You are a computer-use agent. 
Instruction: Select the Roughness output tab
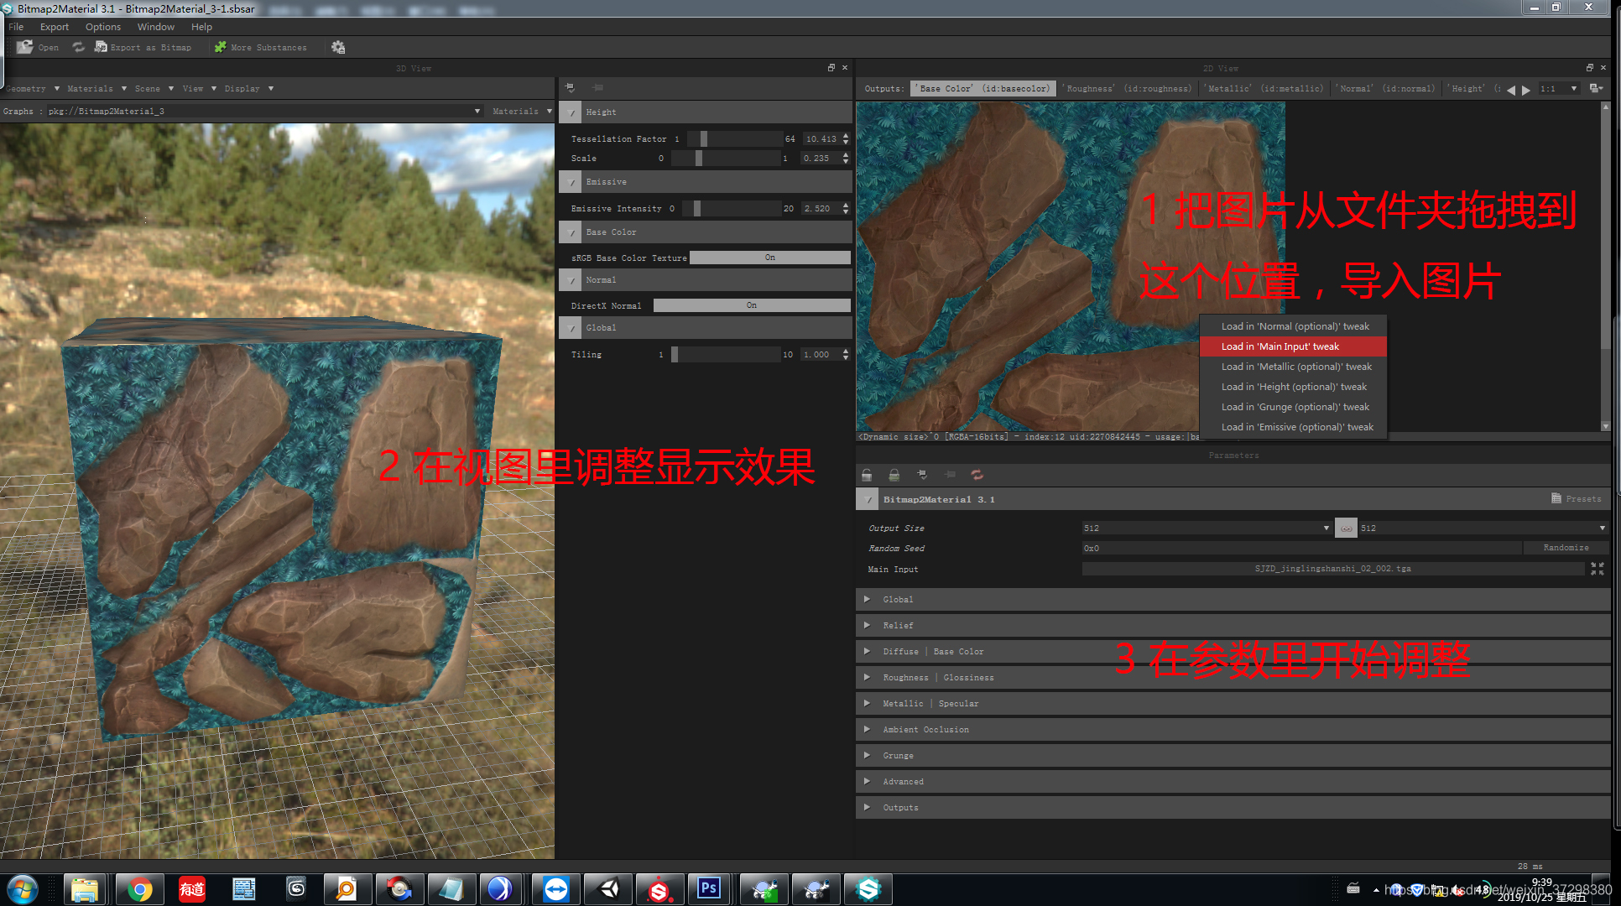click(x=1128, y=88)
